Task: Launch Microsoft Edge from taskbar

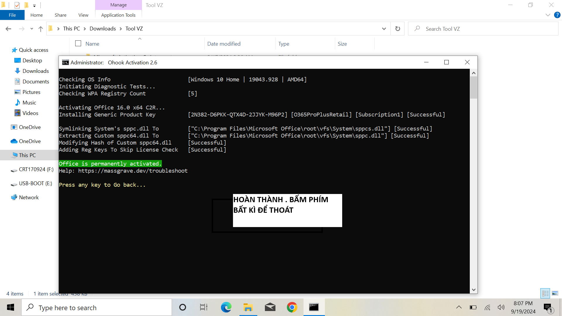Action: click(x=226, y=307)
